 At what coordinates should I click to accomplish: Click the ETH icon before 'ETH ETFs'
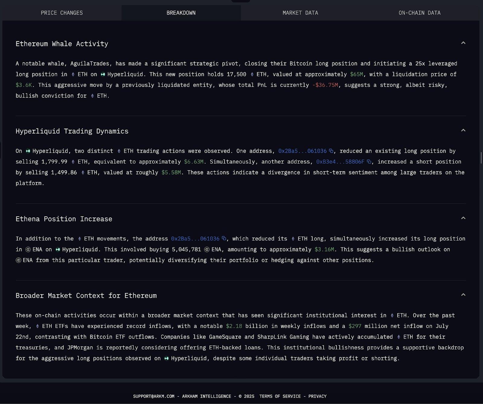tap(37, 326)
